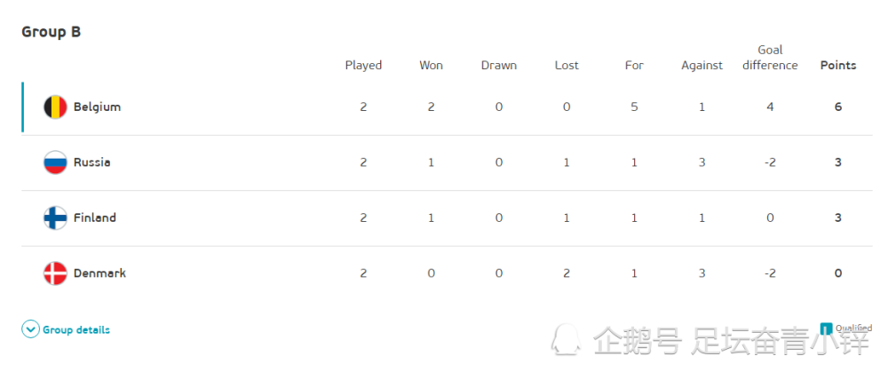Open Belgium team name link
The height and width of the screenshot is (372, 888).
(x=98, y=107)
